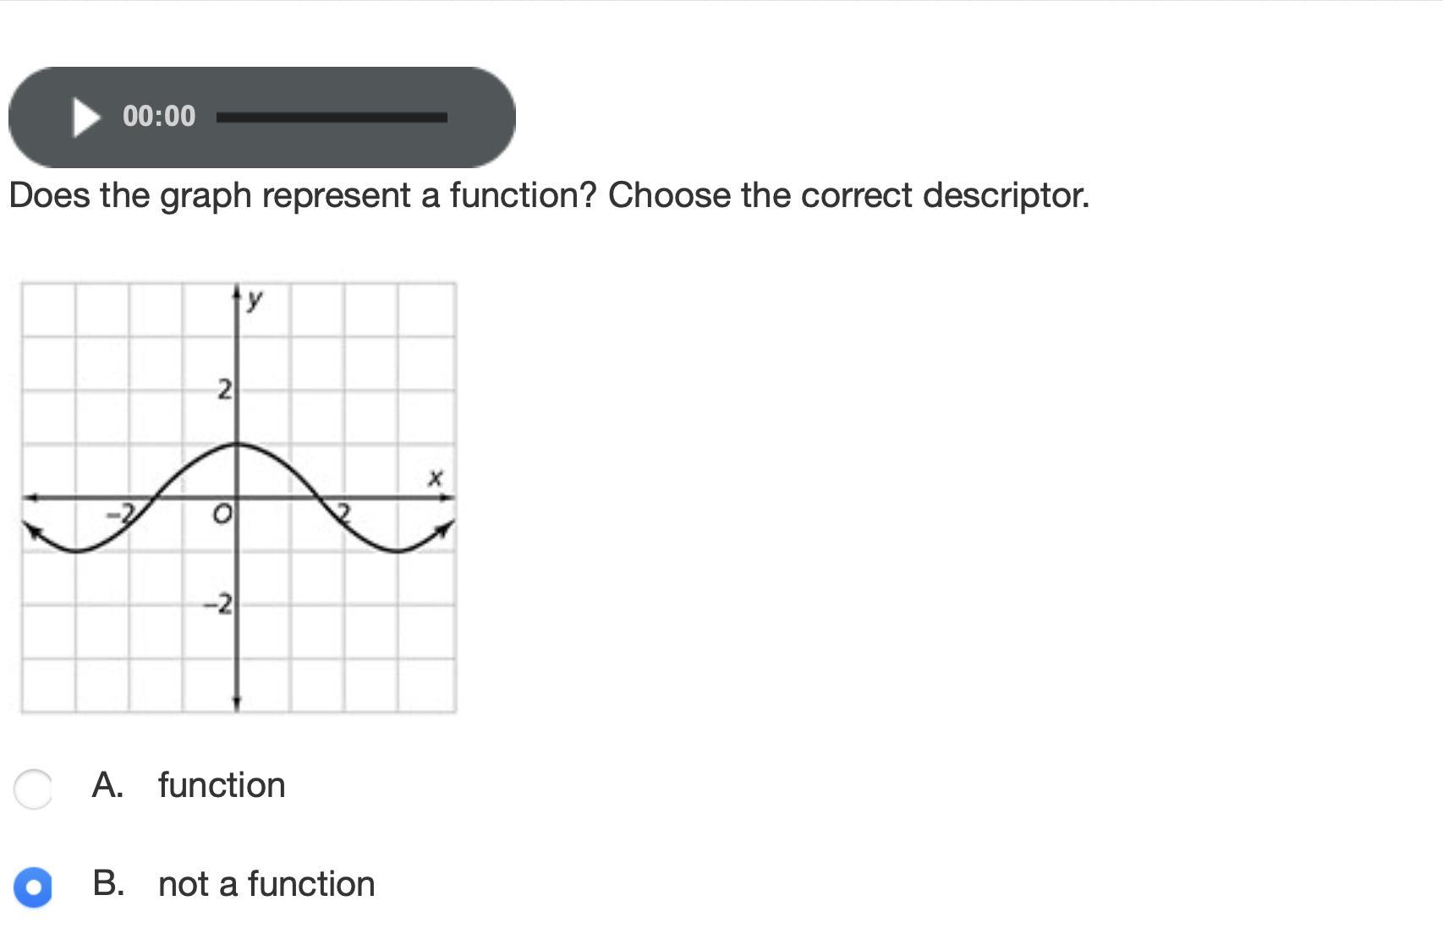
Task: Click the curve's left arrow end
Action: coord(30,530)
